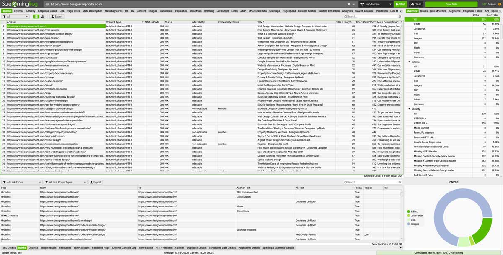Open the SERP Snippet bottom tab
This screenshot has width=503, height=255.
(x=82, y=248)
